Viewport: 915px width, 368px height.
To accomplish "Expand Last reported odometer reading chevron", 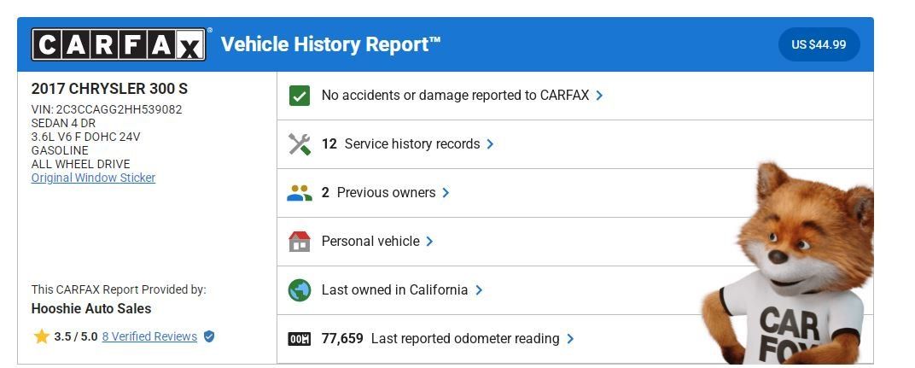I will 570,339.
